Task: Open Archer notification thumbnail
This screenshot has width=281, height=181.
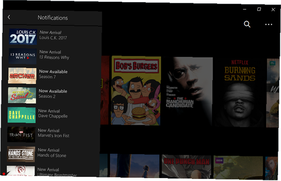Action: tap(22, 76)
